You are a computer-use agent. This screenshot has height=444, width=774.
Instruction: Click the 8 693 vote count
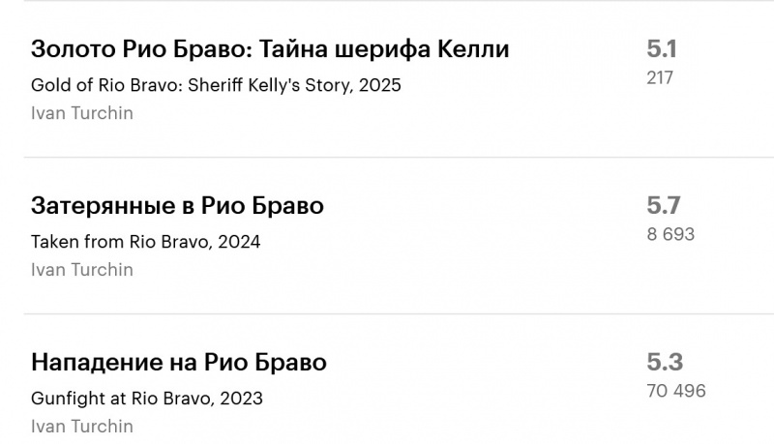pos(670,234)
